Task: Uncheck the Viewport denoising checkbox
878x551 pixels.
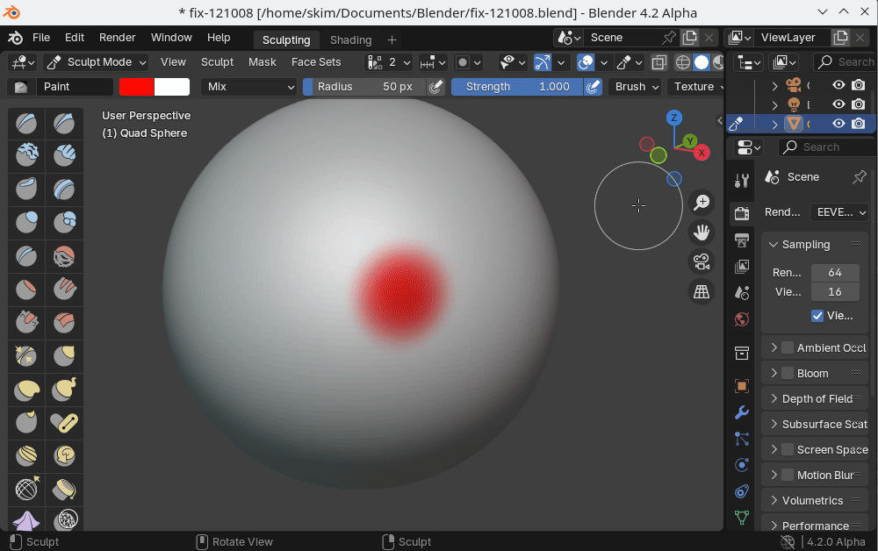Action: (817, 316)
